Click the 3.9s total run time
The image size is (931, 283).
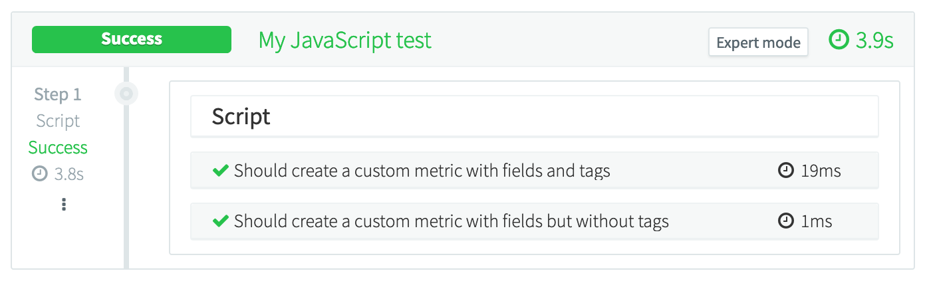tap(874, 41)
